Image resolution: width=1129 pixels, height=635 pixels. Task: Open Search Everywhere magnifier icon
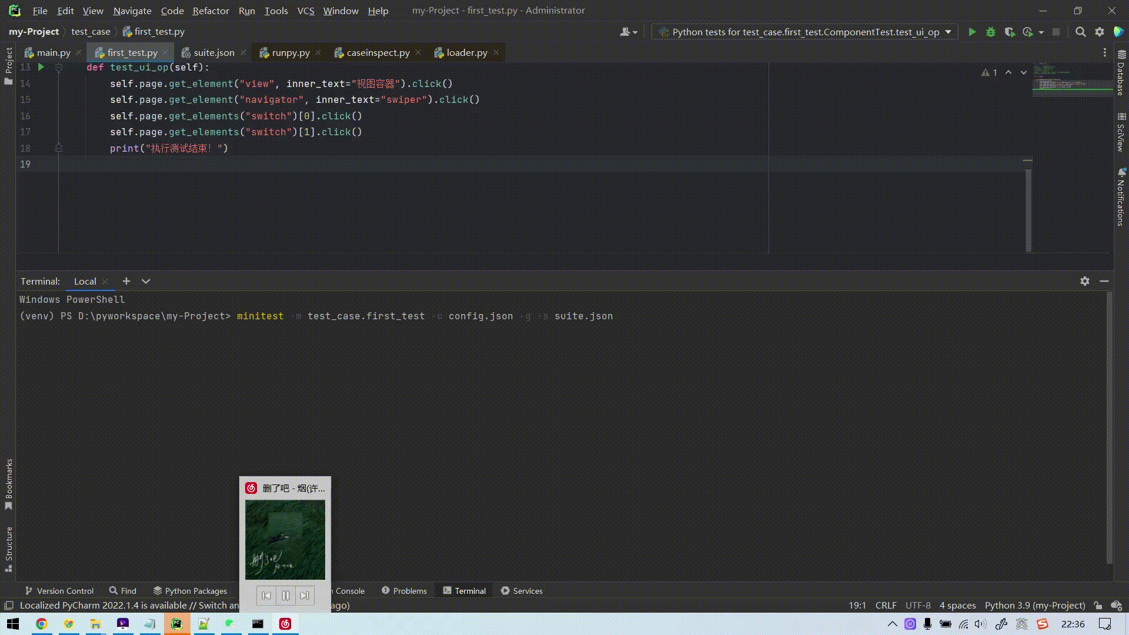(x=1081, y=32)
